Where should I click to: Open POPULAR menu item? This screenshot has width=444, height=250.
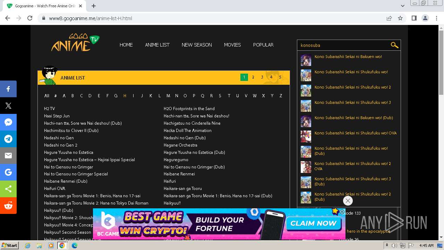(263, 45)
